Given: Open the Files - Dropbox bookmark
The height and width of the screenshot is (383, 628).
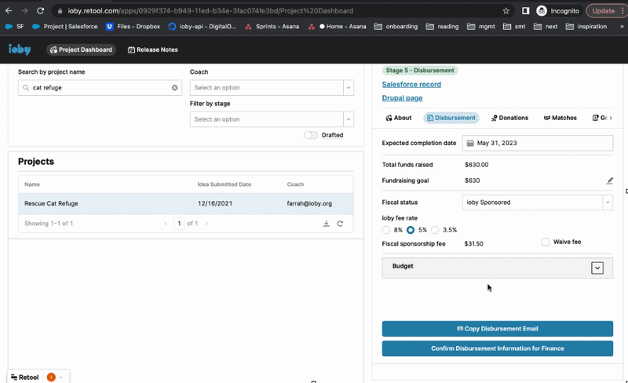Looking at the screenshot, I should [133, 27].
